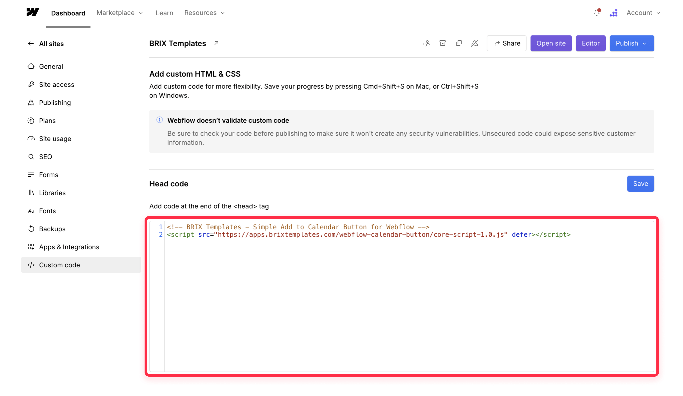Click the unpublish rocket icon

click(x=475, y=43)
